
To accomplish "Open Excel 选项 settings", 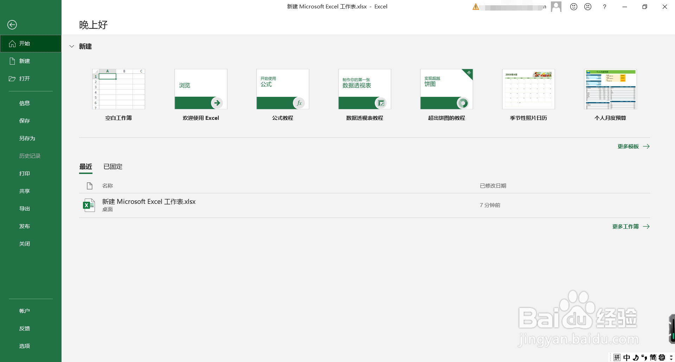I will (x=31, y=346).
